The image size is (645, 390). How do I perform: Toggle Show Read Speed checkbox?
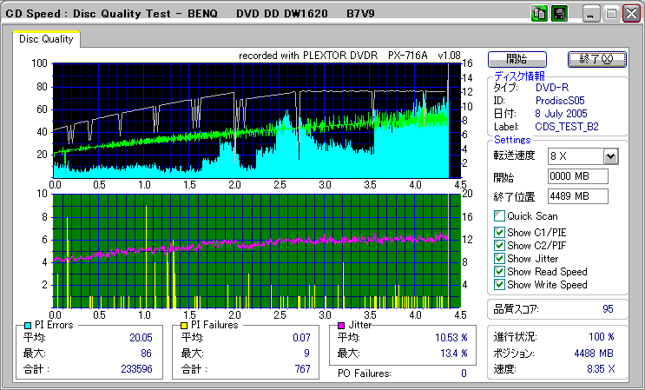tap(499, 271)
